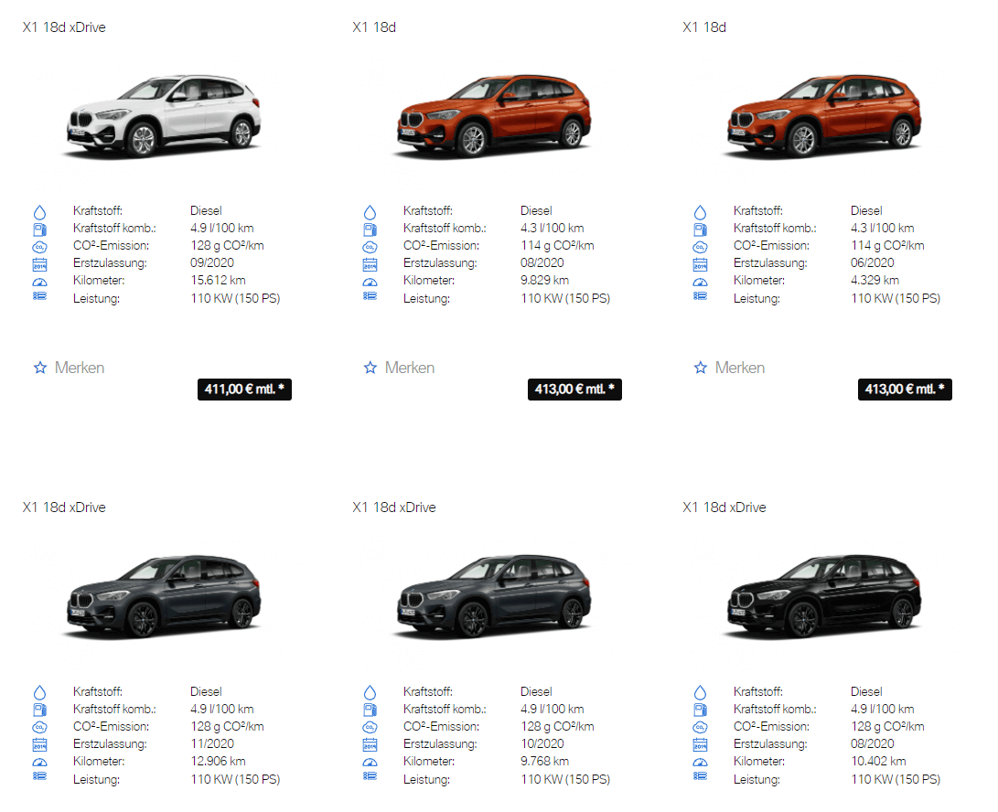Click the speedometer icon beside 4.329 km
This screenshot has height=812, width=998.
pyautogui.click(x=700, y=282)
